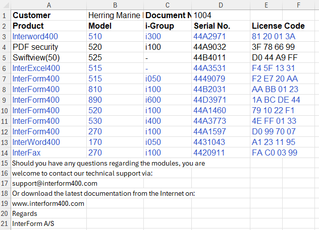Viewport: 319px width, 230px height.
Task: Click serial number 44A3531
Action: point(221,68)
